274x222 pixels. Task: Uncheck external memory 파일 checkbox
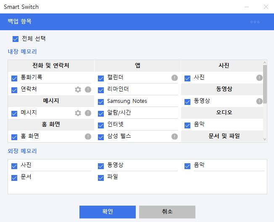pyautogui.click(x=101, y=178)
